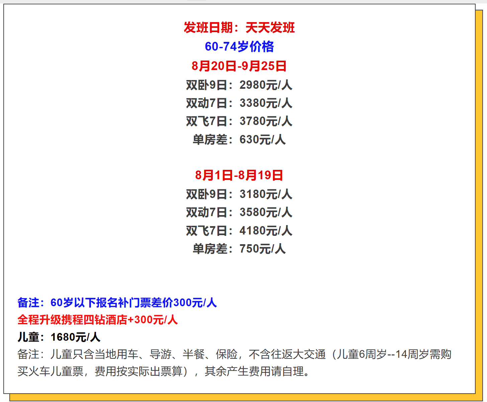The width and height of the screenshot is (487, 402).
Task: Click the line 双动7日：3380元/人
Action: pyautogui.click(x=239, y=103)
